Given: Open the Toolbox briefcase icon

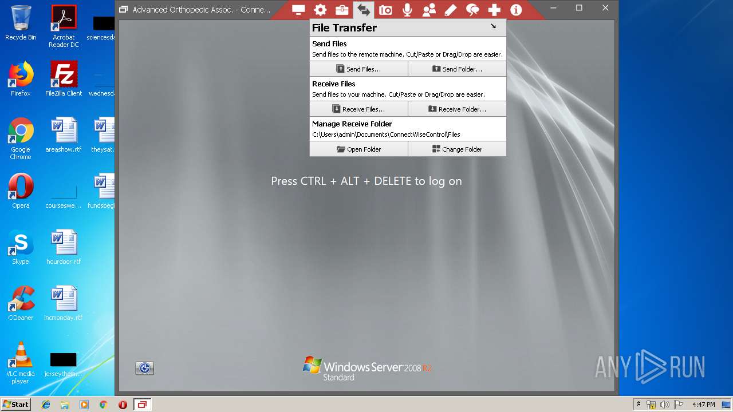Looking at the screenshot, I should (342, 10).
